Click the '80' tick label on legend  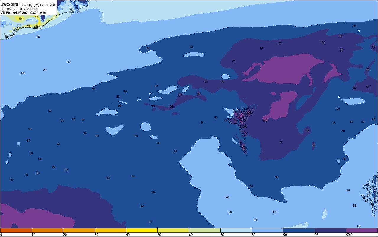click(254, 235)
